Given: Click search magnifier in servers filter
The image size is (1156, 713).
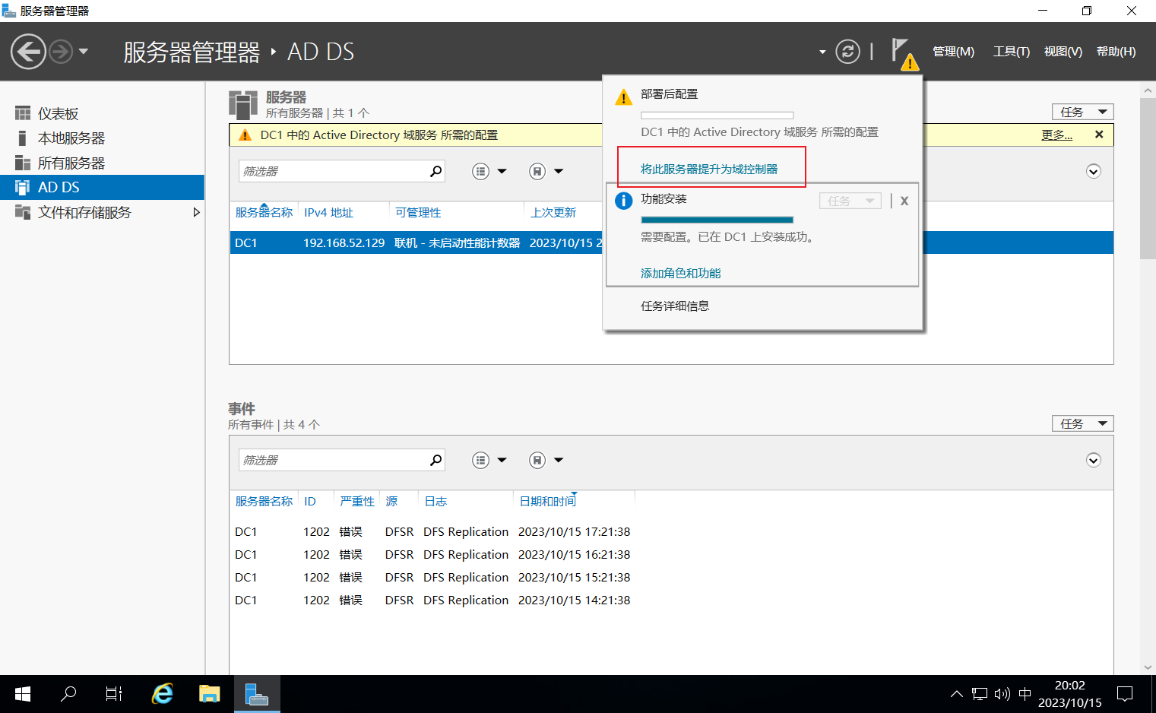Looking at the screenshot, I should tap(435, 171).
